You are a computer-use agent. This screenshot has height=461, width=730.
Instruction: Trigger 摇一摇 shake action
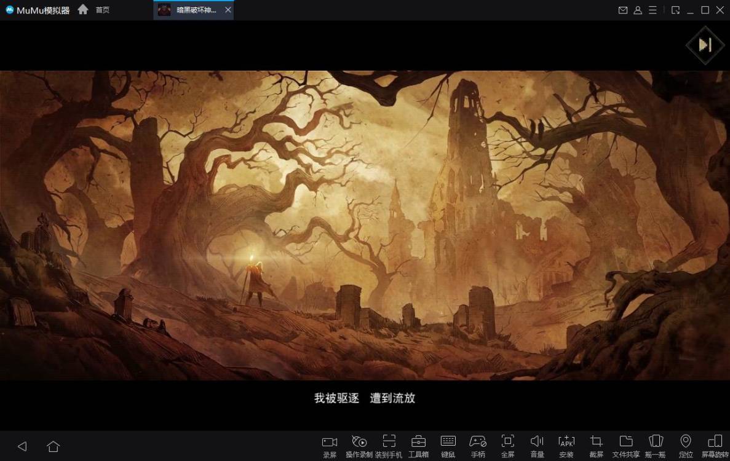point(656,447)
